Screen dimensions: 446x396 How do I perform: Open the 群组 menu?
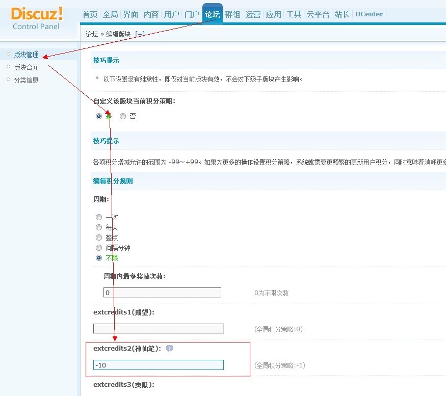click(x=232, y=14)
